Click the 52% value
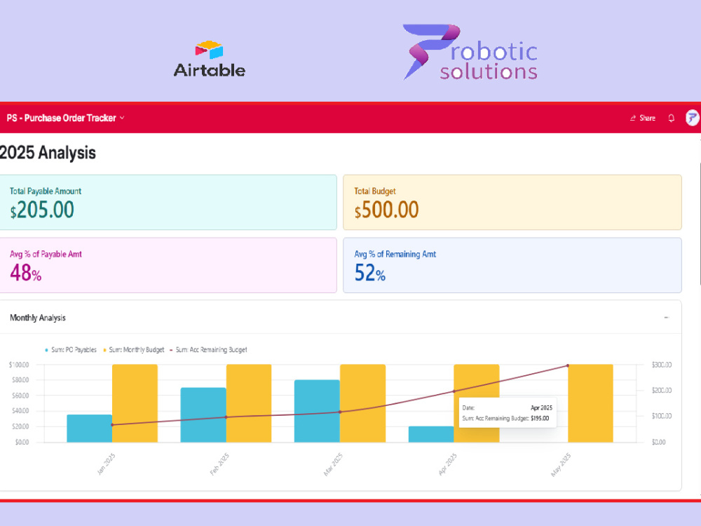The width and height of the screenshot is (701, 526). [369, 273]
